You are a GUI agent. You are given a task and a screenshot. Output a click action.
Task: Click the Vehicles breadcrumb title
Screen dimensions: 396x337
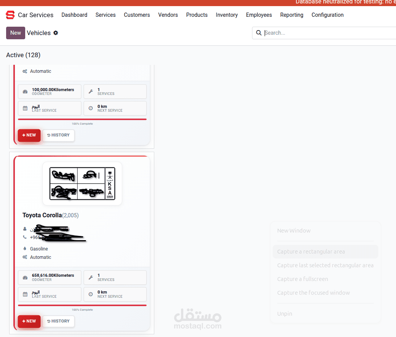[39, 33]
